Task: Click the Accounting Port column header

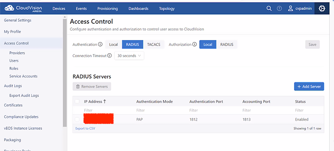Action: coord(256,101)
